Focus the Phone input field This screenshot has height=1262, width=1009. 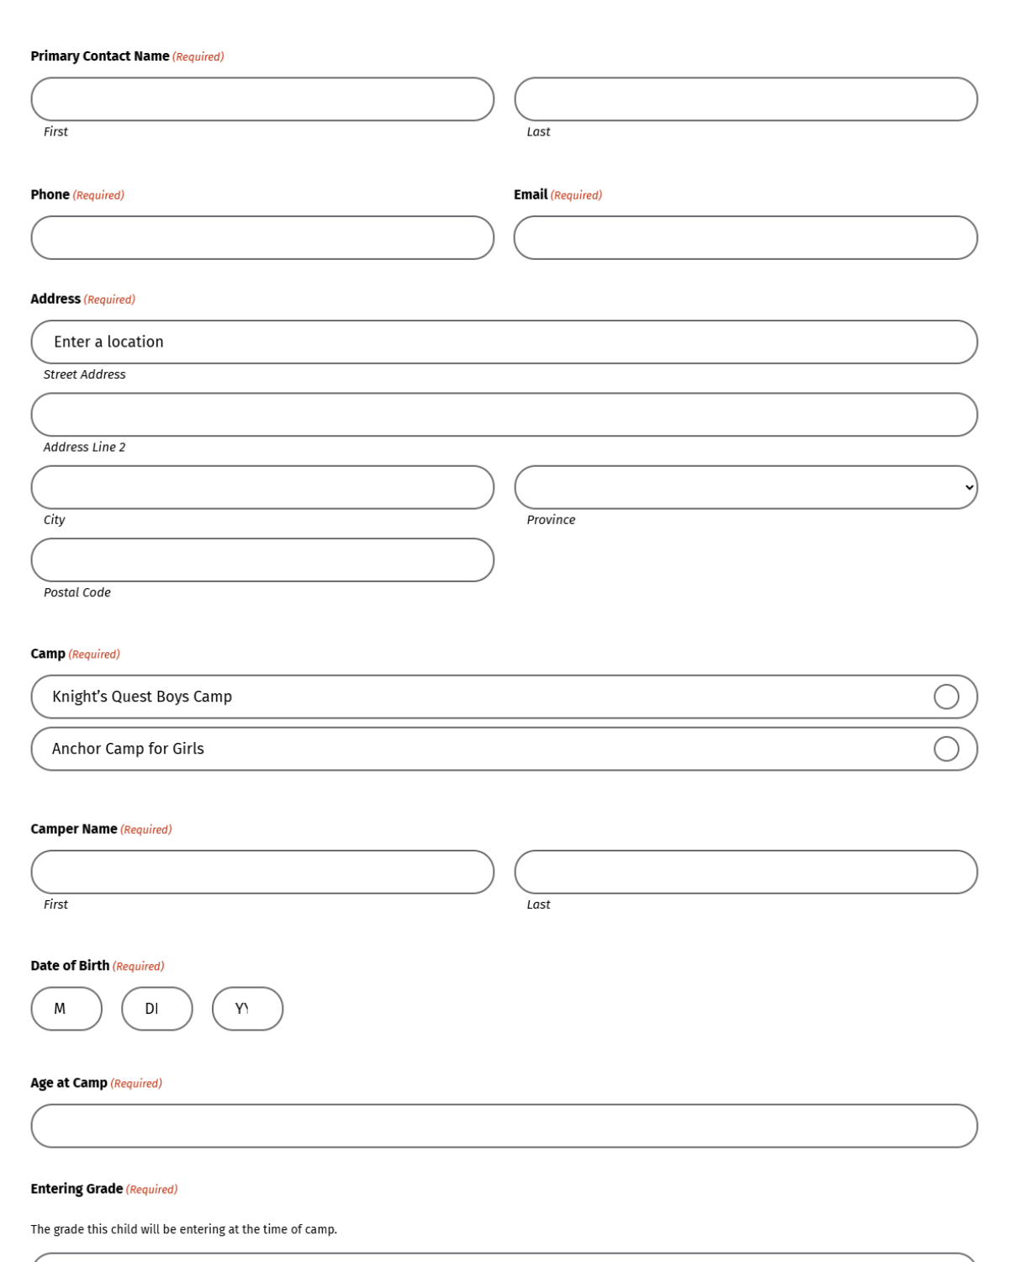pyautogui.click(x=262, y=237)
